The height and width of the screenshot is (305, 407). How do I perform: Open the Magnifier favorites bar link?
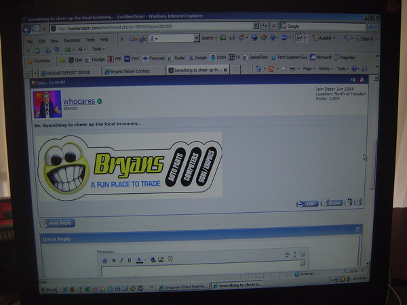pyautogui.click(x=345, y=58)
